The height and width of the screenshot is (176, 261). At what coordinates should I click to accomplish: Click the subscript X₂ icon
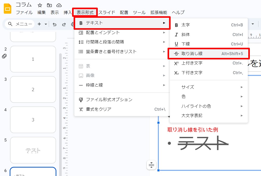point(176,73)
